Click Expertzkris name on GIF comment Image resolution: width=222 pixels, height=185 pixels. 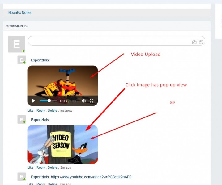pyautogui.click(x=40, y=120)
